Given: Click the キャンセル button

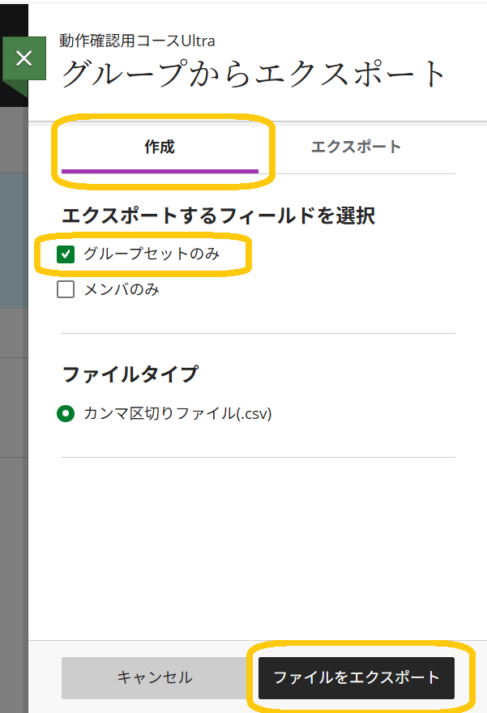Looking at the screenshot, I should coord(155,677).
